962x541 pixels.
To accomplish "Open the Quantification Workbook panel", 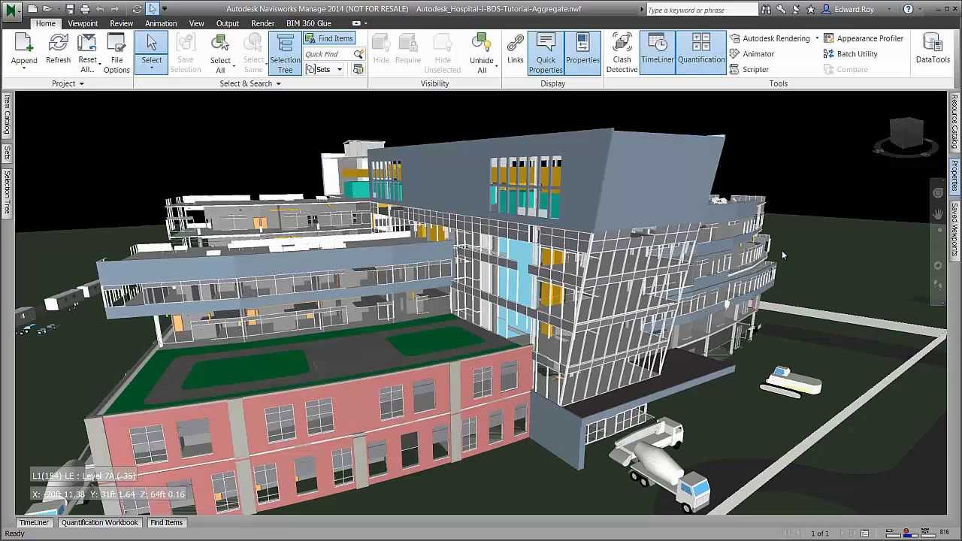I will click(x=99, y=522).
